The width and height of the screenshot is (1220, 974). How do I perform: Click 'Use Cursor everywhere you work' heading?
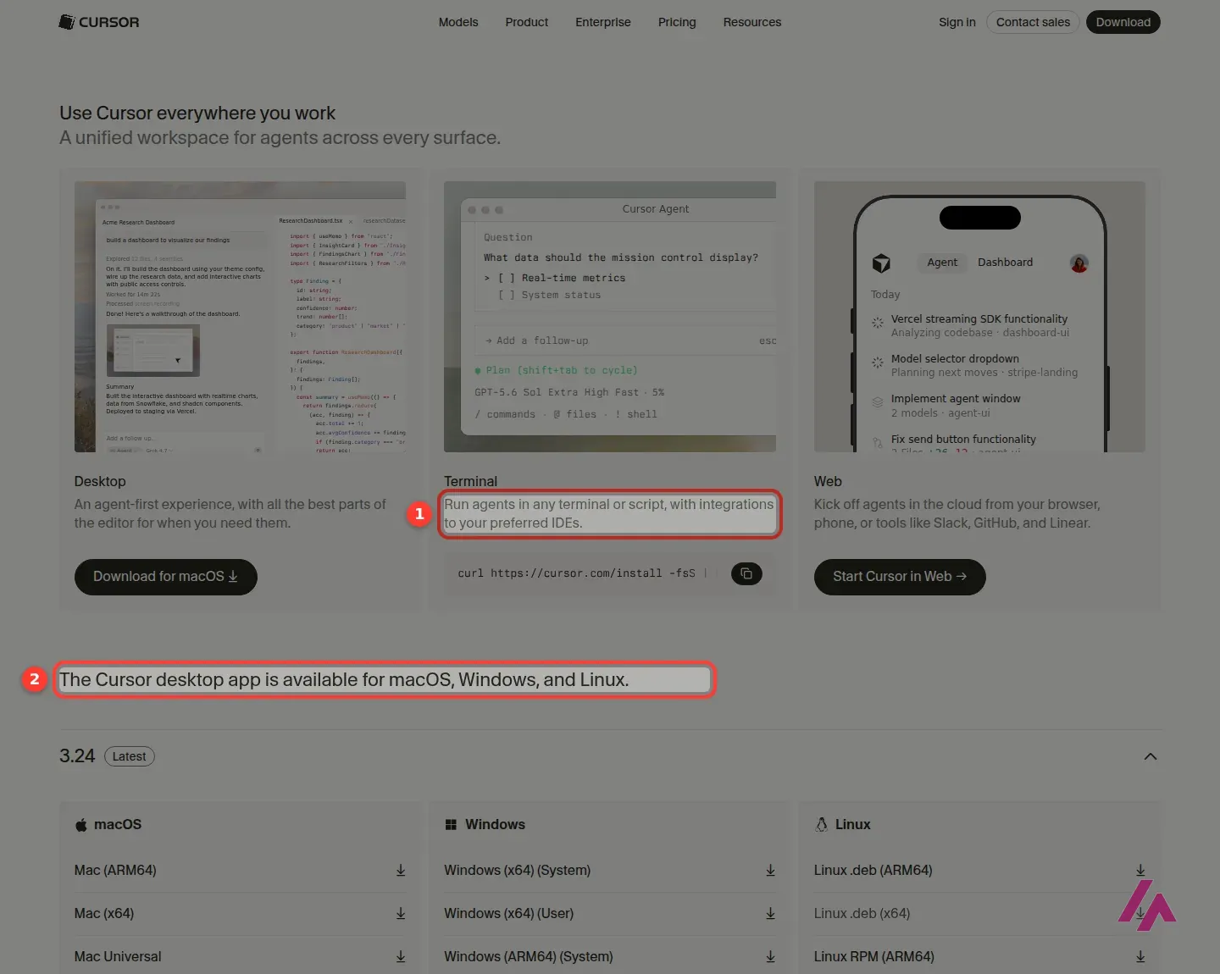tap(197, 113)
